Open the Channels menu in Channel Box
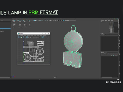123x92 pixels. point(102,20)
